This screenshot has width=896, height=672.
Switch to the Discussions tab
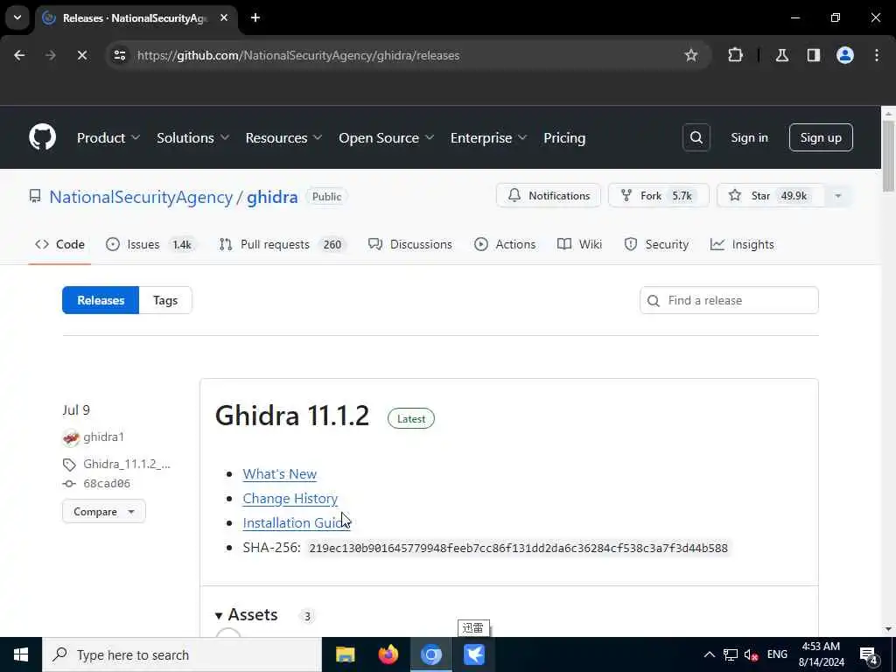[x=410, y=245]
